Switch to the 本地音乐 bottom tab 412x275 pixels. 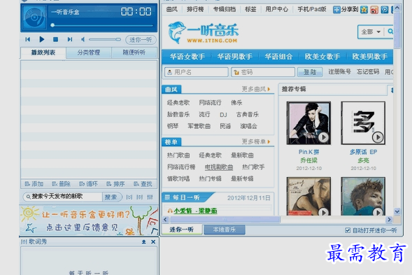pos(225,230)
